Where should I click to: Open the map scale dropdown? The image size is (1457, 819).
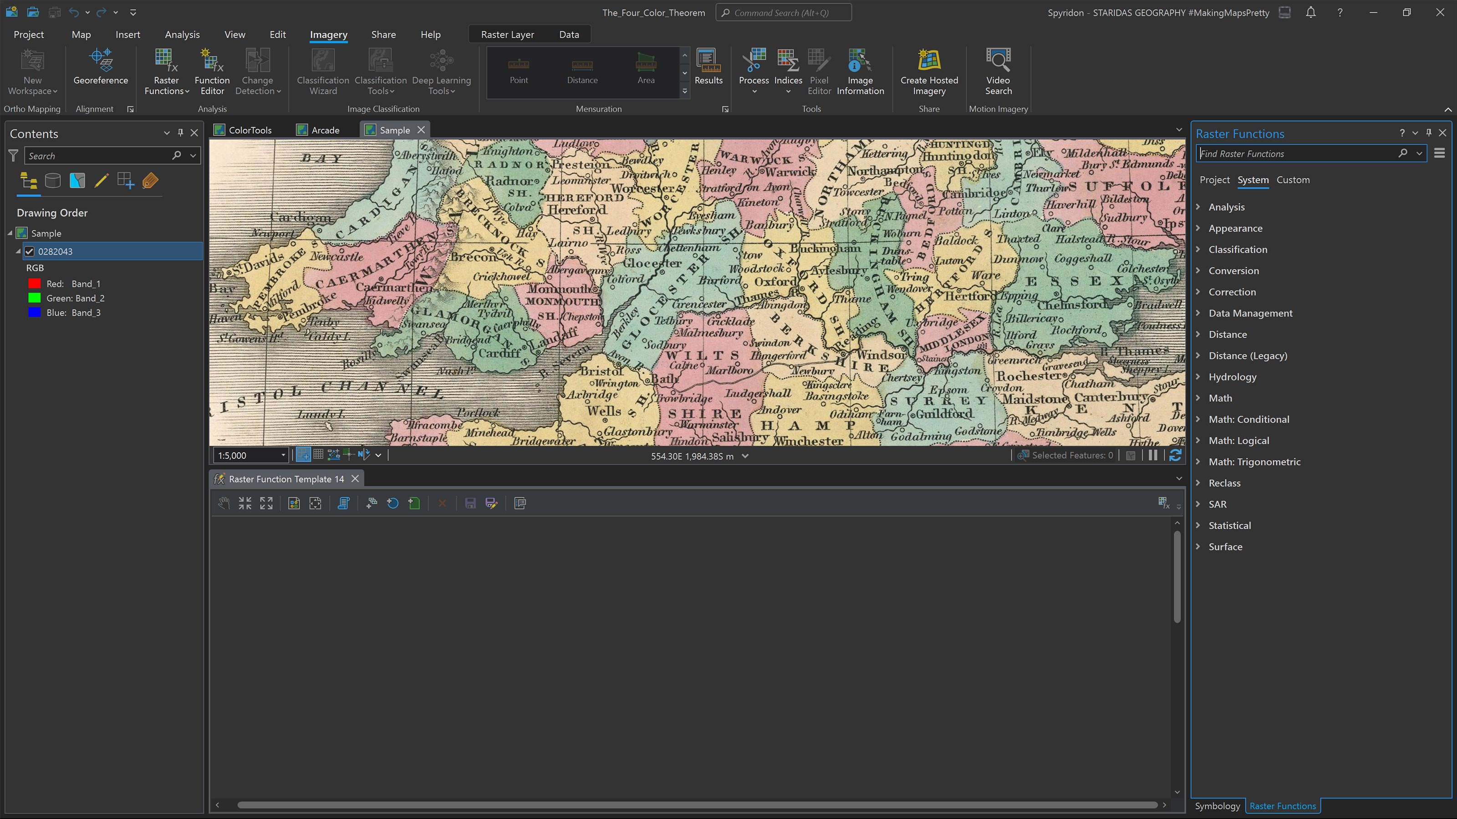(284, 455)
